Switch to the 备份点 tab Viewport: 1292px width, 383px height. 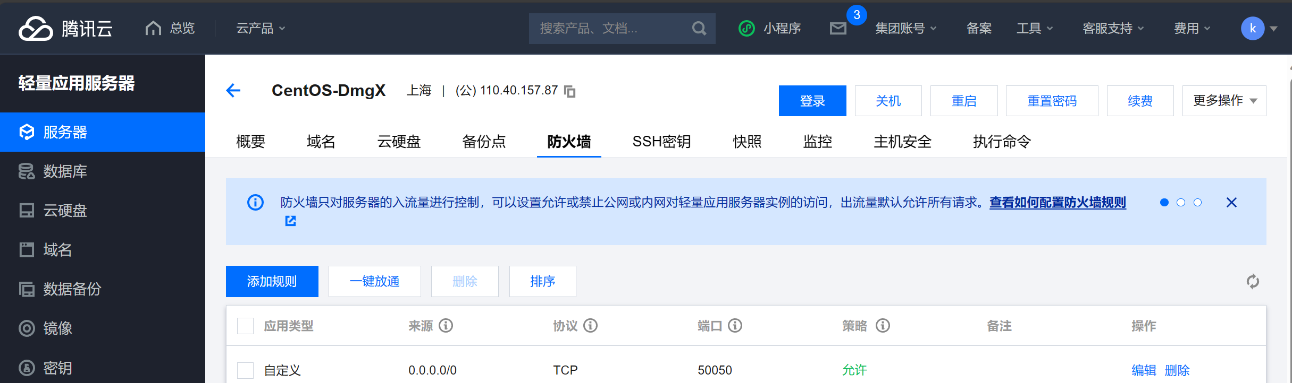(x=484, y=142)
